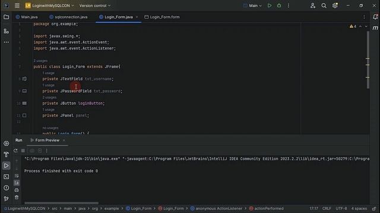Go to next highlighted warning

pyautogui.click(x=366, y=26)
